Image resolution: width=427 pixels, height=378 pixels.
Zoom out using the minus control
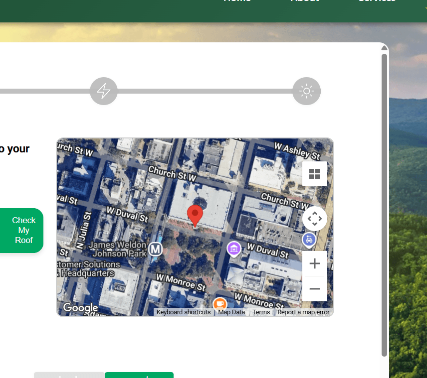click(314, 289)
